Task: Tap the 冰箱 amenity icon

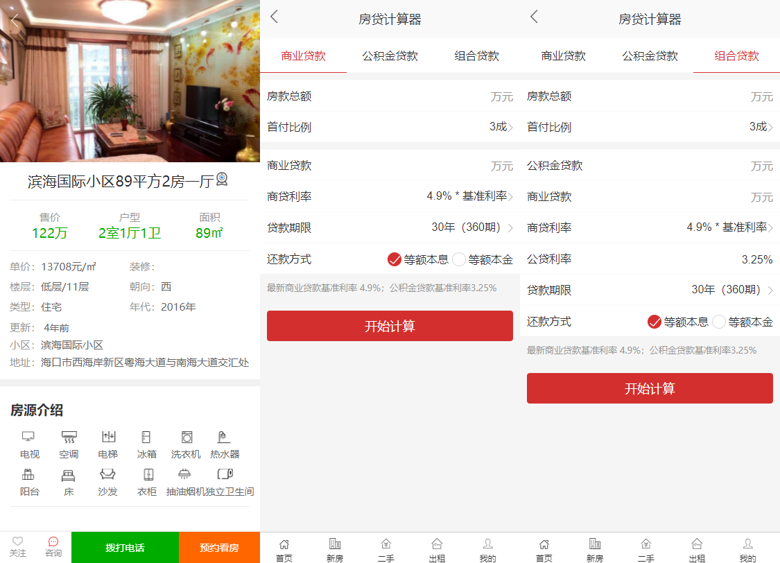Action: (x=146, y=438)
